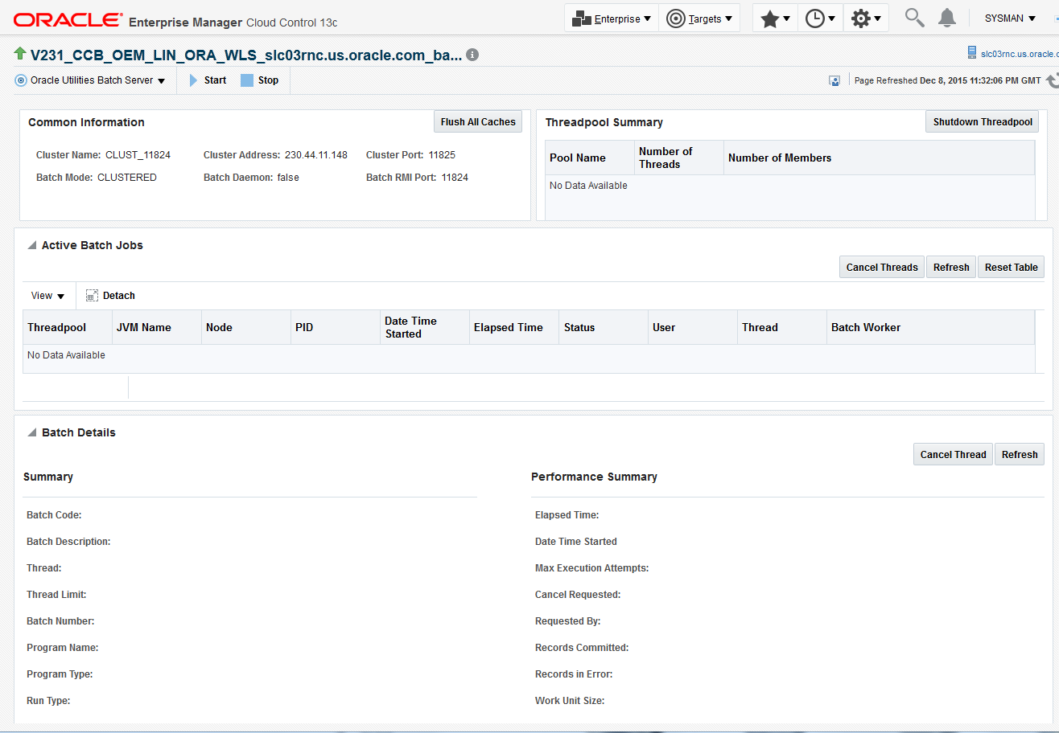This screenshot has width=1059, height=733.
Task: Open Oracle Utilities Batch Server menu
Action: pos(90,80)
